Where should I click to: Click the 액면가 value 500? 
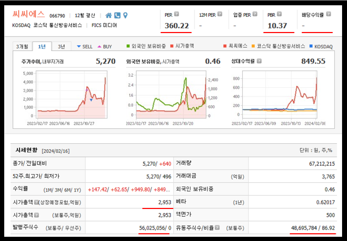tap(330, 215)
